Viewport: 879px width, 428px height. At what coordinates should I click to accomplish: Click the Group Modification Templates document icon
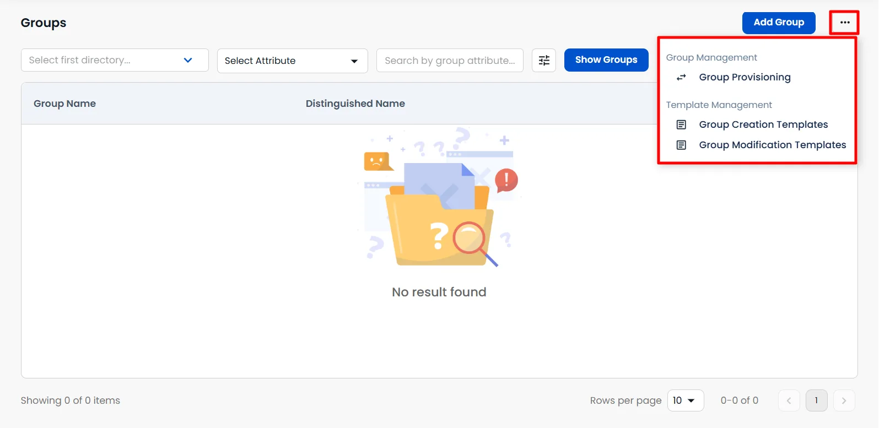[x=682, y=145]
